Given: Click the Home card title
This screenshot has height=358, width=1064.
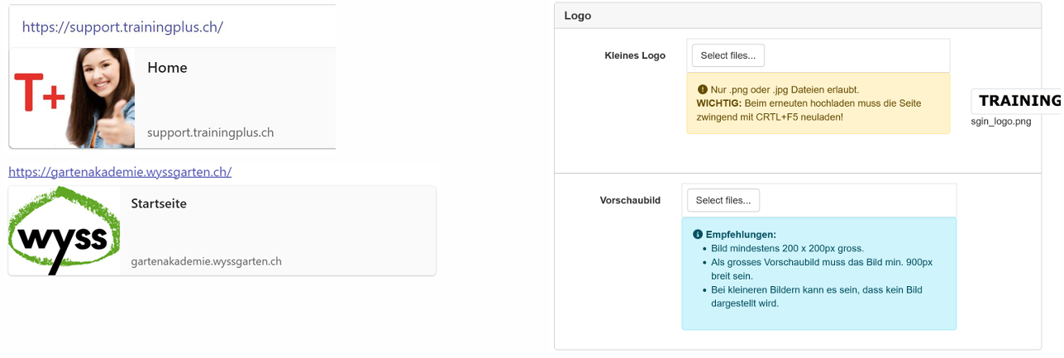Looking at the screenshot, I should click(167, 68).
